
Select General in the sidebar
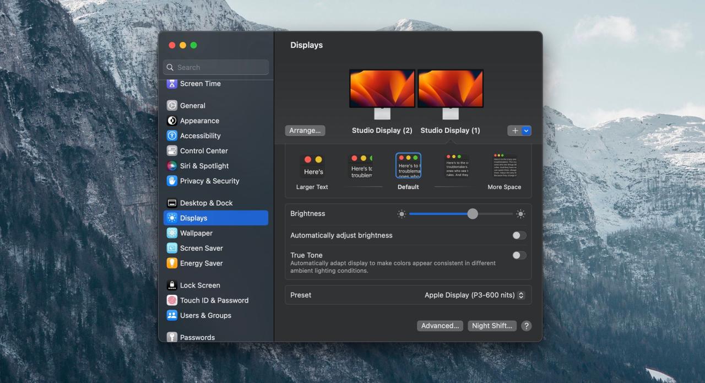pyautogui.click(x=216, y=105)
